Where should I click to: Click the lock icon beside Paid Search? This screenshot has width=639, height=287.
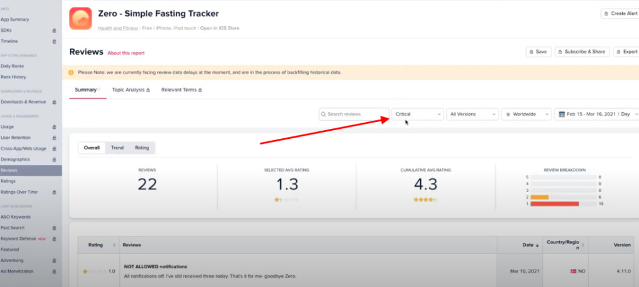[54, 228]
